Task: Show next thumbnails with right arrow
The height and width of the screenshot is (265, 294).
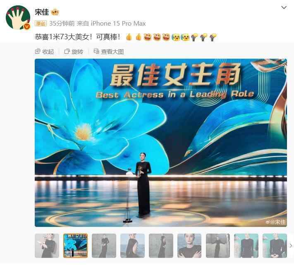Action: [291, 246]
